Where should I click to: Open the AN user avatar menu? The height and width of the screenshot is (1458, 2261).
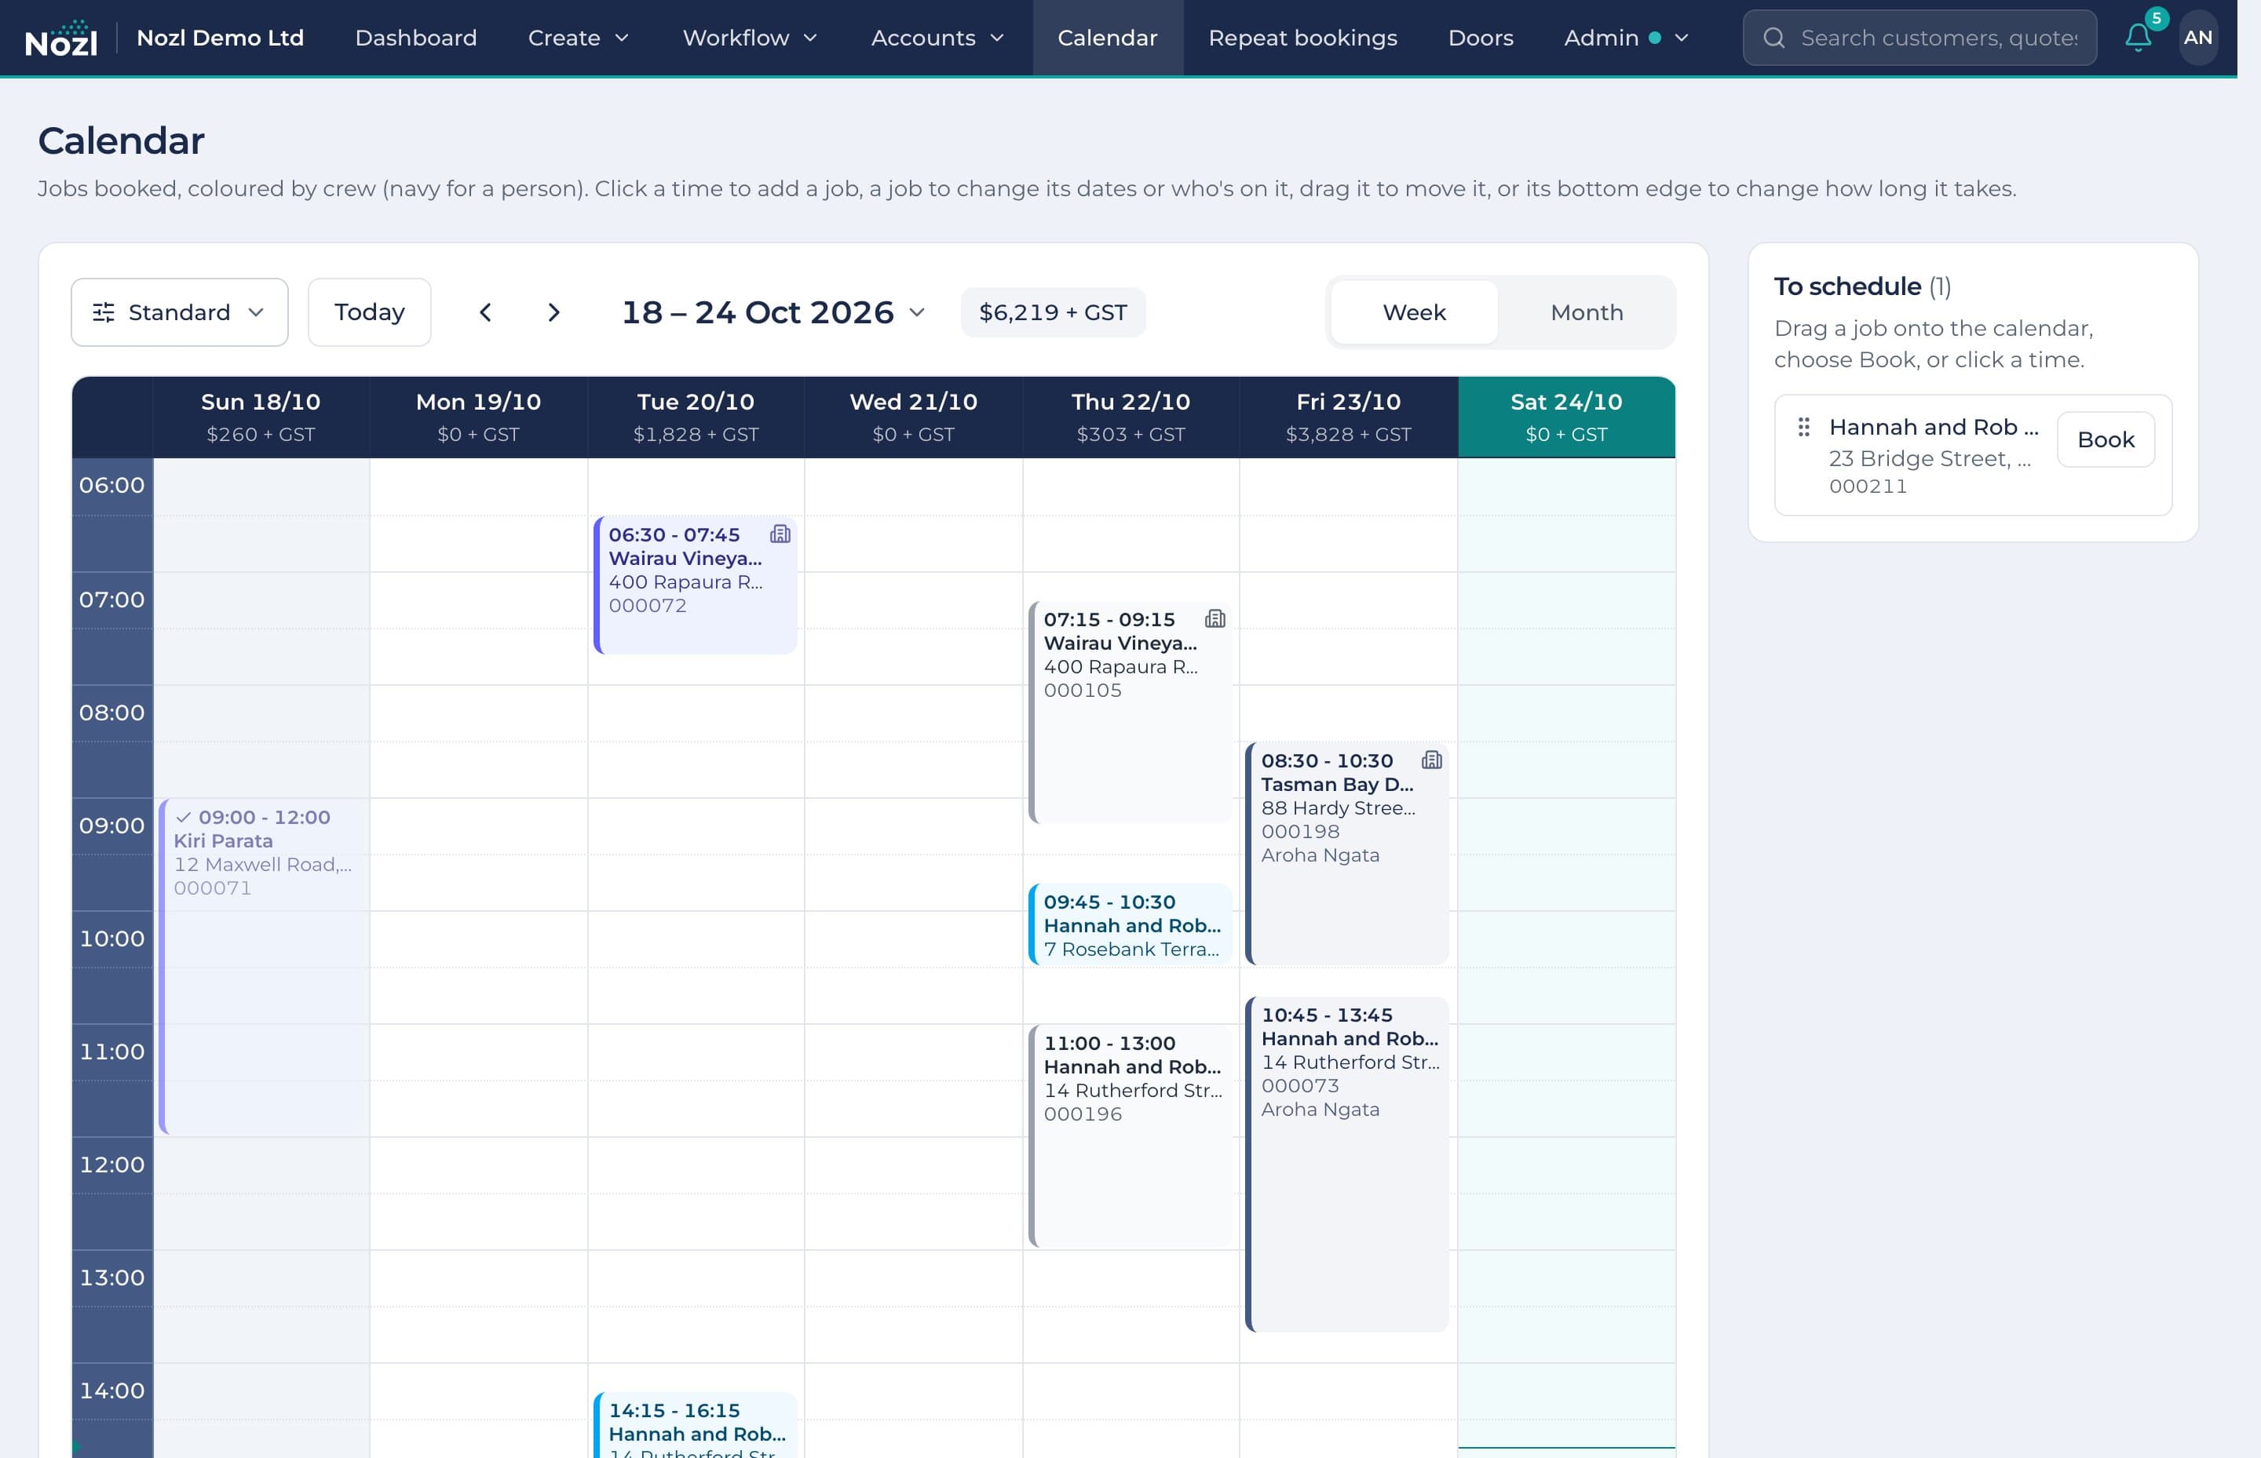pyautogui.click(x=2197, y=38)
